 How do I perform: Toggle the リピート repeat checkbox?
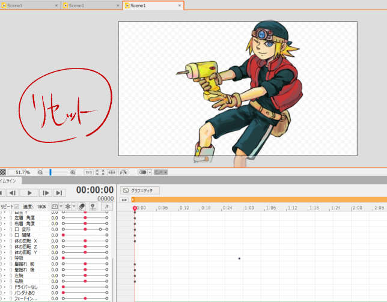17,207
